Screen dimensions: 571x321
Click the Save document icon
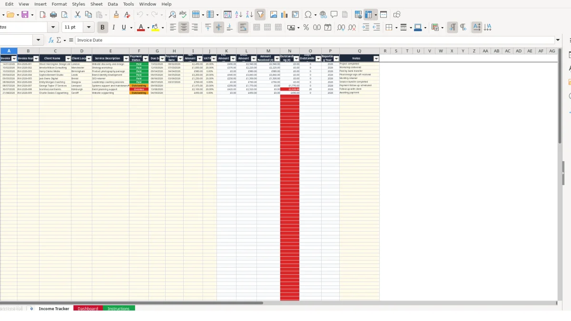[25, 15]
